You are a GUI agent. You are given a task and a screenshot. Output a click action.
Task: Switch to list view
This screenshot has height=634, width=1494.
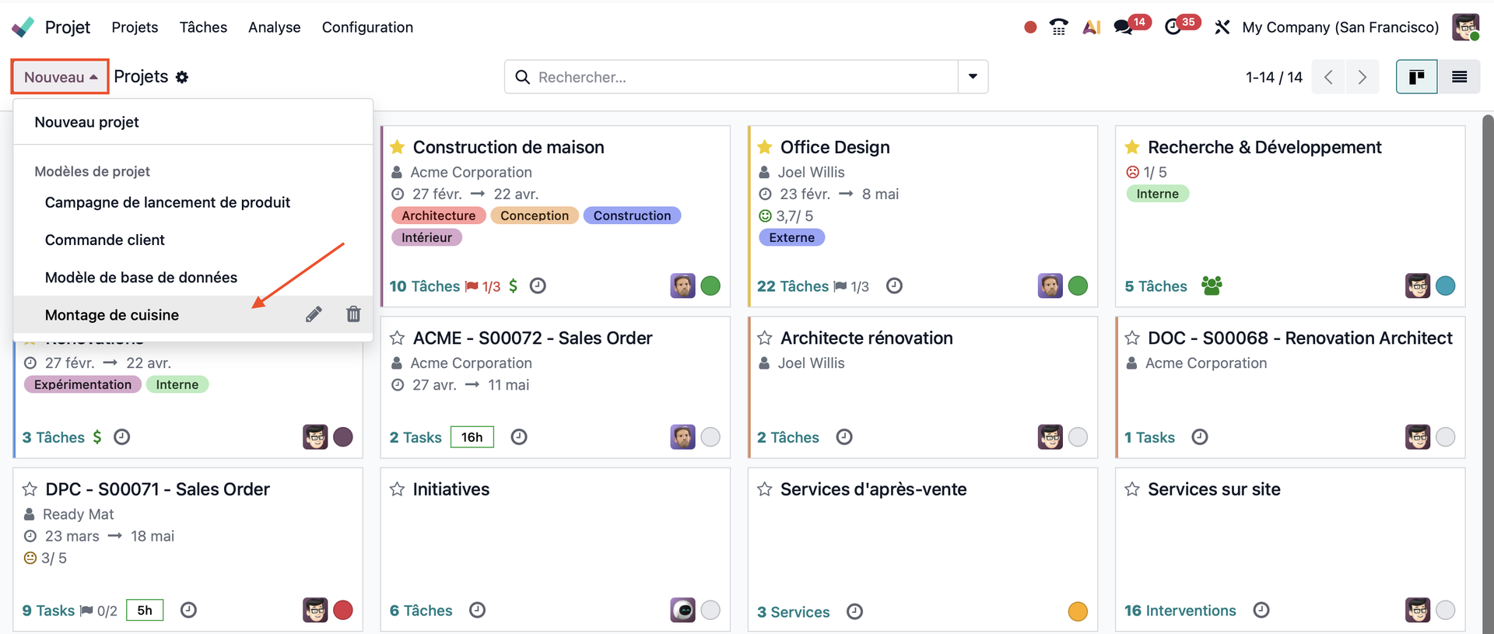coord(1459,77)
